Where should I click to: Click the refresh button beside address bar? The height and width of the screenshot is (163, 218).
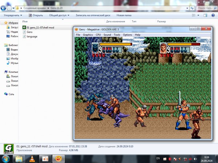click(192, 8)
